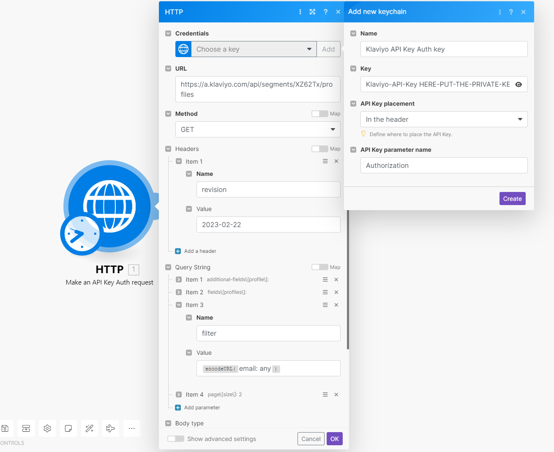Click the header value field 2023-02-22
The image size is (554, 452).
tap(268, 225)
